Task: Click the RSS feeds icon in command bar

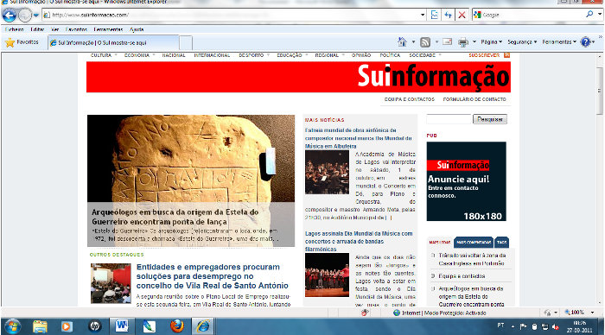Action: click(x=425, y=42)
